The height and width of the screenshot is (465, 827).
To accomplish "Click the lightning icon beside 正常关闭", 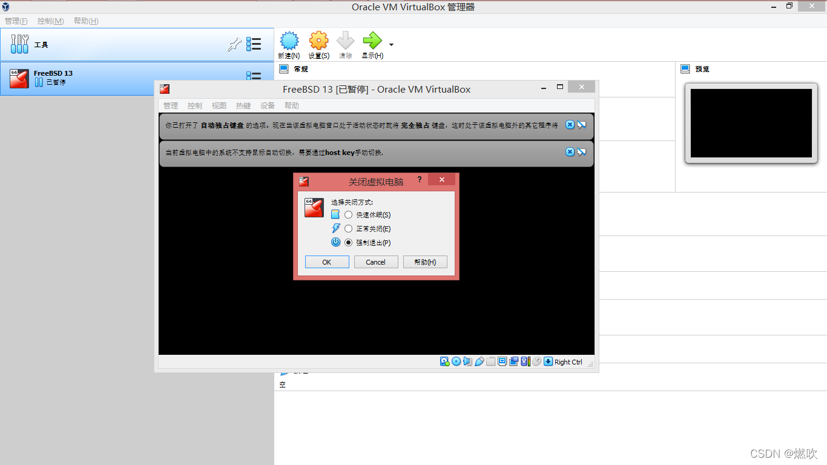I will pyautogui.click(x=336, y=228).
